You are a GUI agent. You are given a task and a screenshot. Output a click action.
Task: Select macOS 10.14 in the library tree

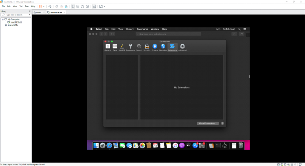pos(16,22)
